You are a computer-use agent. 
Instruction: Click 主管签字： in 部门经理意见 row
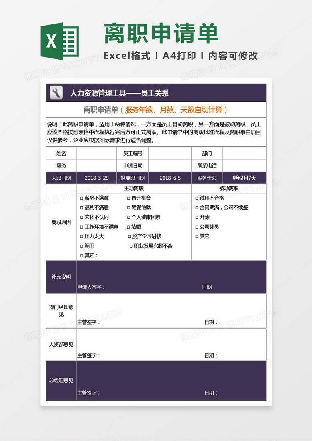(88, 322)
